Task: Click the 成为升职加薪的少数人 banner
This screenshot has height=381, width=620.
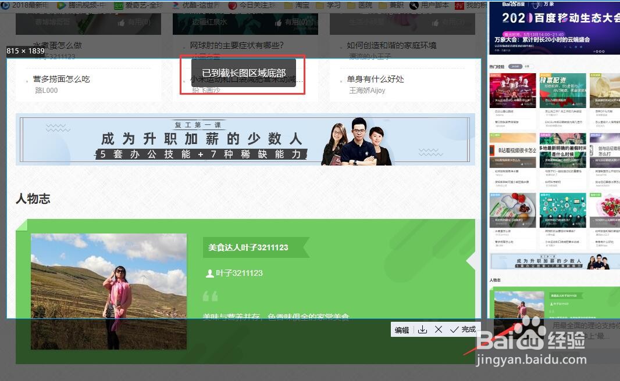Action: [245, 139]
